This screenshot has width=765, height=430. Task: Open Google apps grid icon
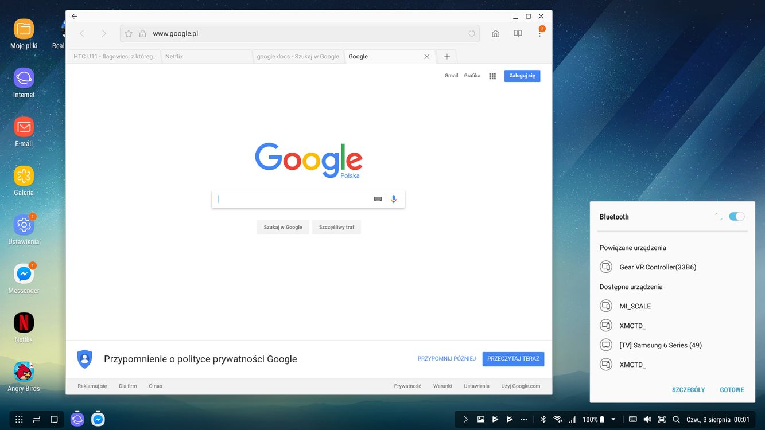coord(492,76)
